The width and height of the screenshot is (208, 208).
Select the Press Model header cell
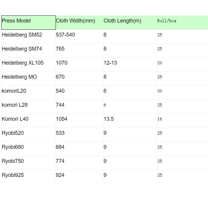pos(29,22)
